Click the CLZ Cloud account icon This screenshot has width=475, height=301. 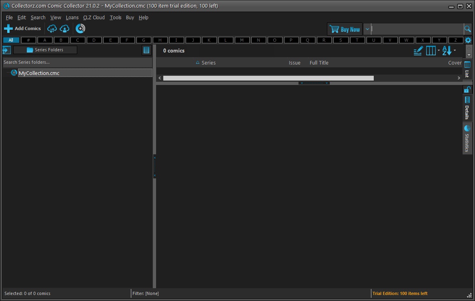[64, 28]
